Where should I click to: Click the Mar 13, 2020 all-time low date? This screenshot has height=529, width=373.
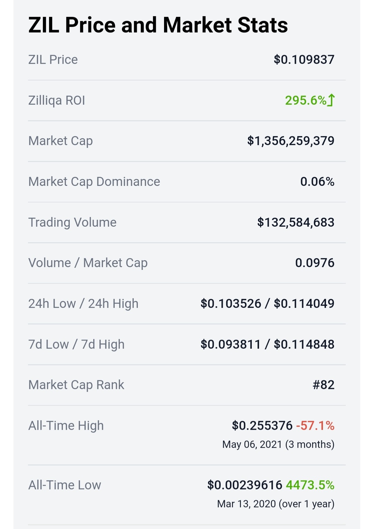(x=247, y=504)
